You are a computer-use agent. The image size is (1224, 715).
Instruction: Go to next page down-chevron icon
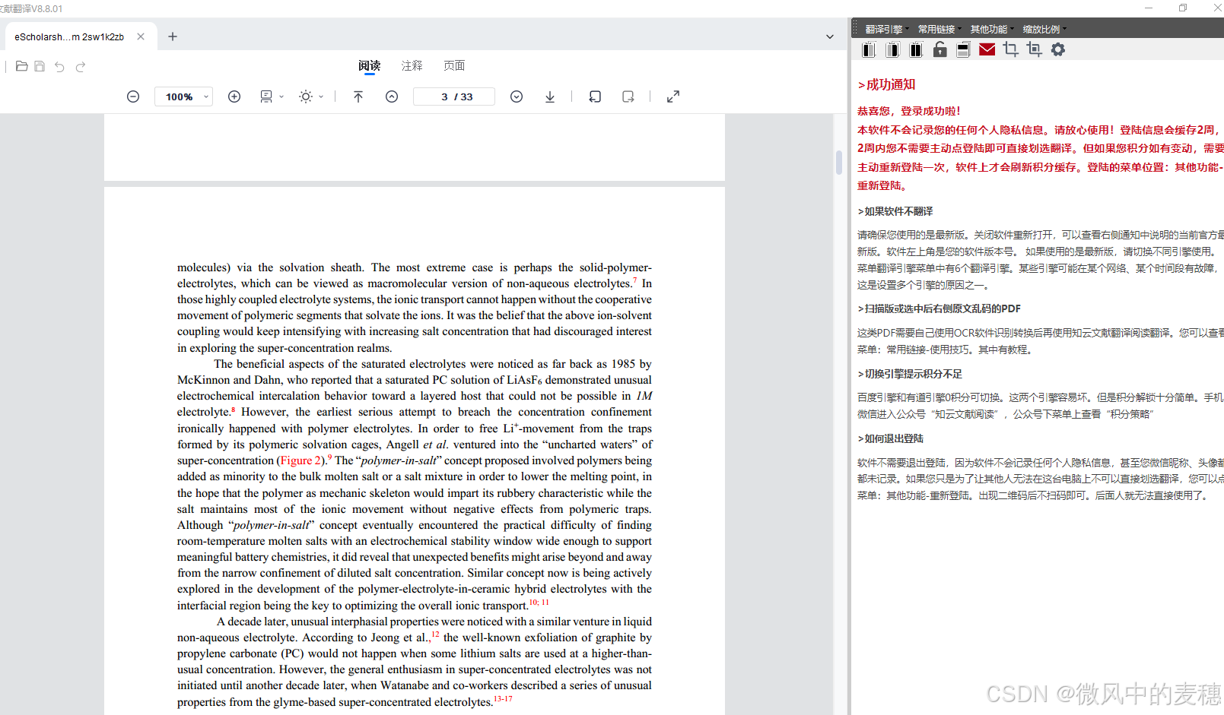[517, 96]
